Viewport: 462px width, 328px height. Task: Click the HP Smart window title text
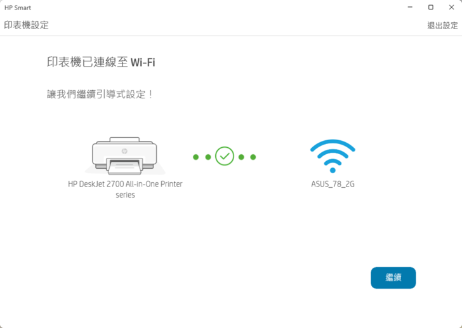coord(18,8)
